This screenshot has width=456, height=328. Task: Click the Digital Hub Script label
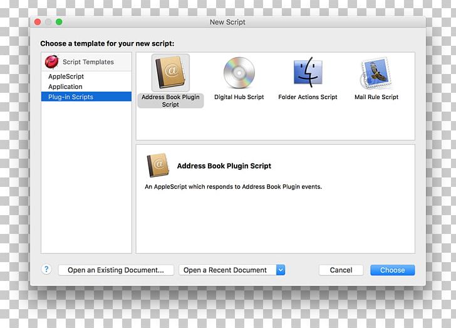coord(239,97)
